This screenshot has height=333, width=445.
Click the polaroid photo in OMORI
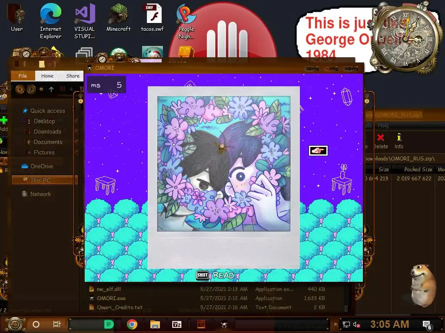pyautogui.click(x=224, y=177)
